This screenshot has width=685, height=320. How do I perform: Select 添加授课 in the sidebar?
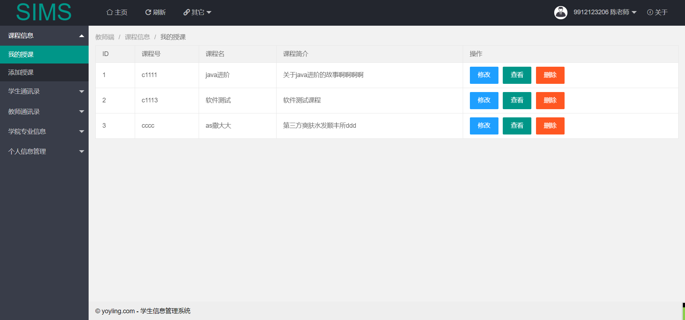point(44,72)
